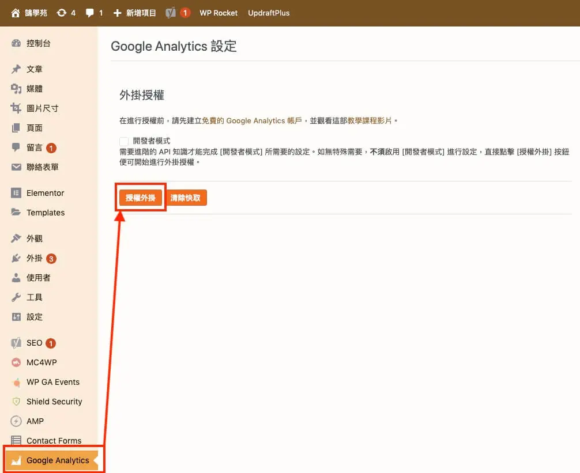Viewport: 580px width, 473px height.
Task: Click the 工具 wrench icon
Action: tap(16, 297)
